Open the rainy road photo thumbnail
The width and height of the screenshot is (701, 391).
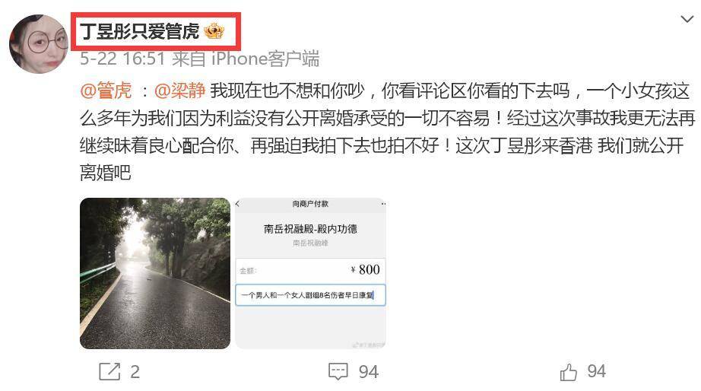pyautogui.click(x=155, y=273)
